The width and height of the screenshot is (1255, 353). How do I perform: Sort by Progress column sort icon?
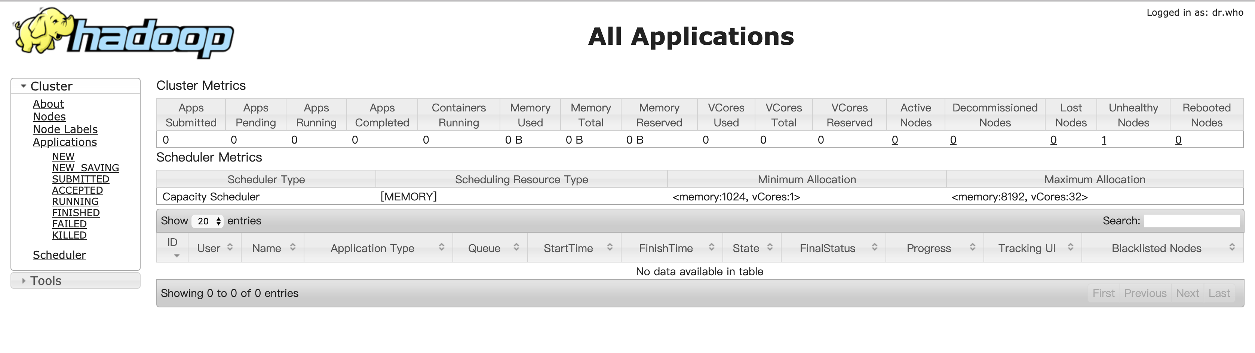point(972,247)
